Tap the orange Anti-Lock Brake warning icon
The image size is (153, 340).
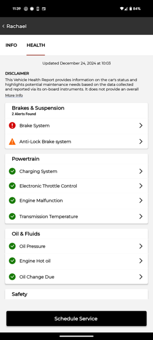[12, 142]
